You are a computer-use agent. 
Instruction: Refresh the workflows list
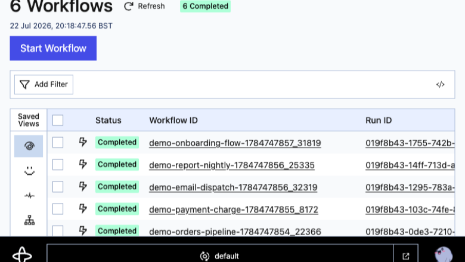click(144, 6)
